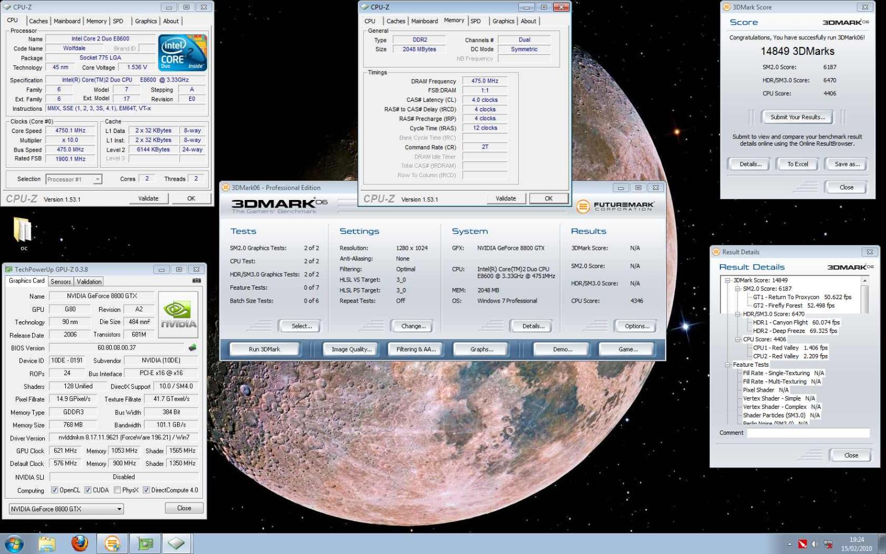Switch to GPU-Z taskbar icon
This screenshot has height=554, width=886.
[x=145, y=543]
